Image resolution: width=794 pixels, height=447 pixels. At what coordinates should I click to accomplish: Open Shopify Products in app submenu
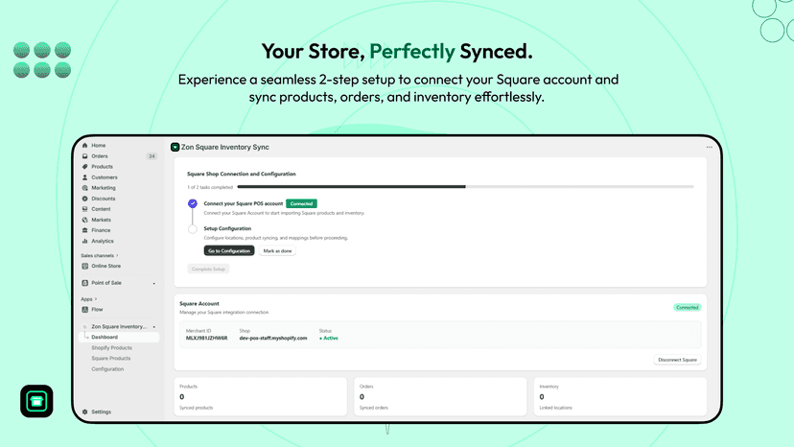[111, 347]
